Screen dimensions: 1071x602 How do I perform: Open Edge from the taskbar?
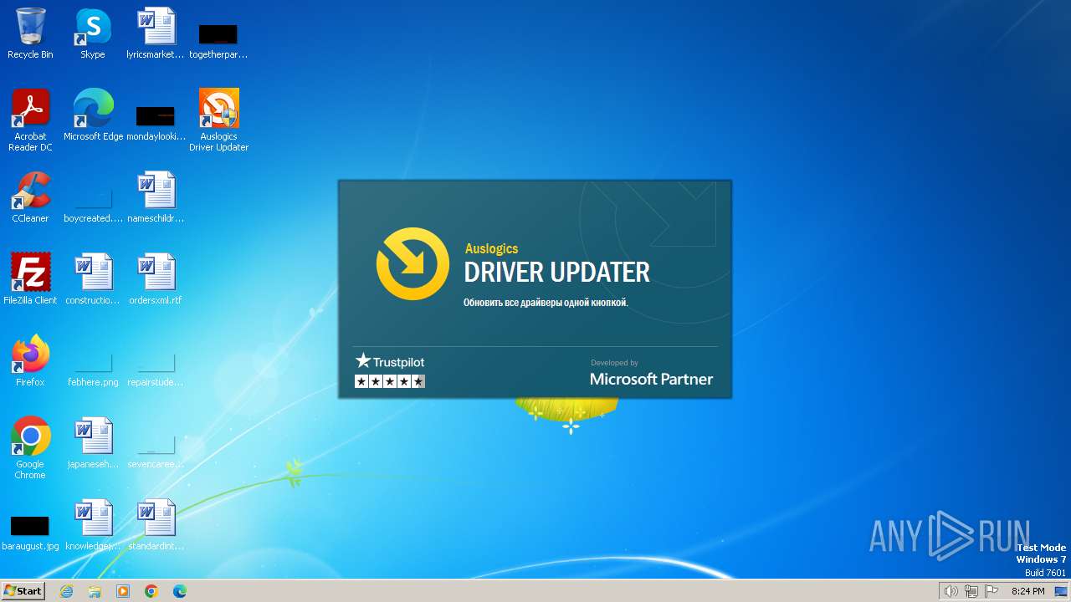point(180,591)
